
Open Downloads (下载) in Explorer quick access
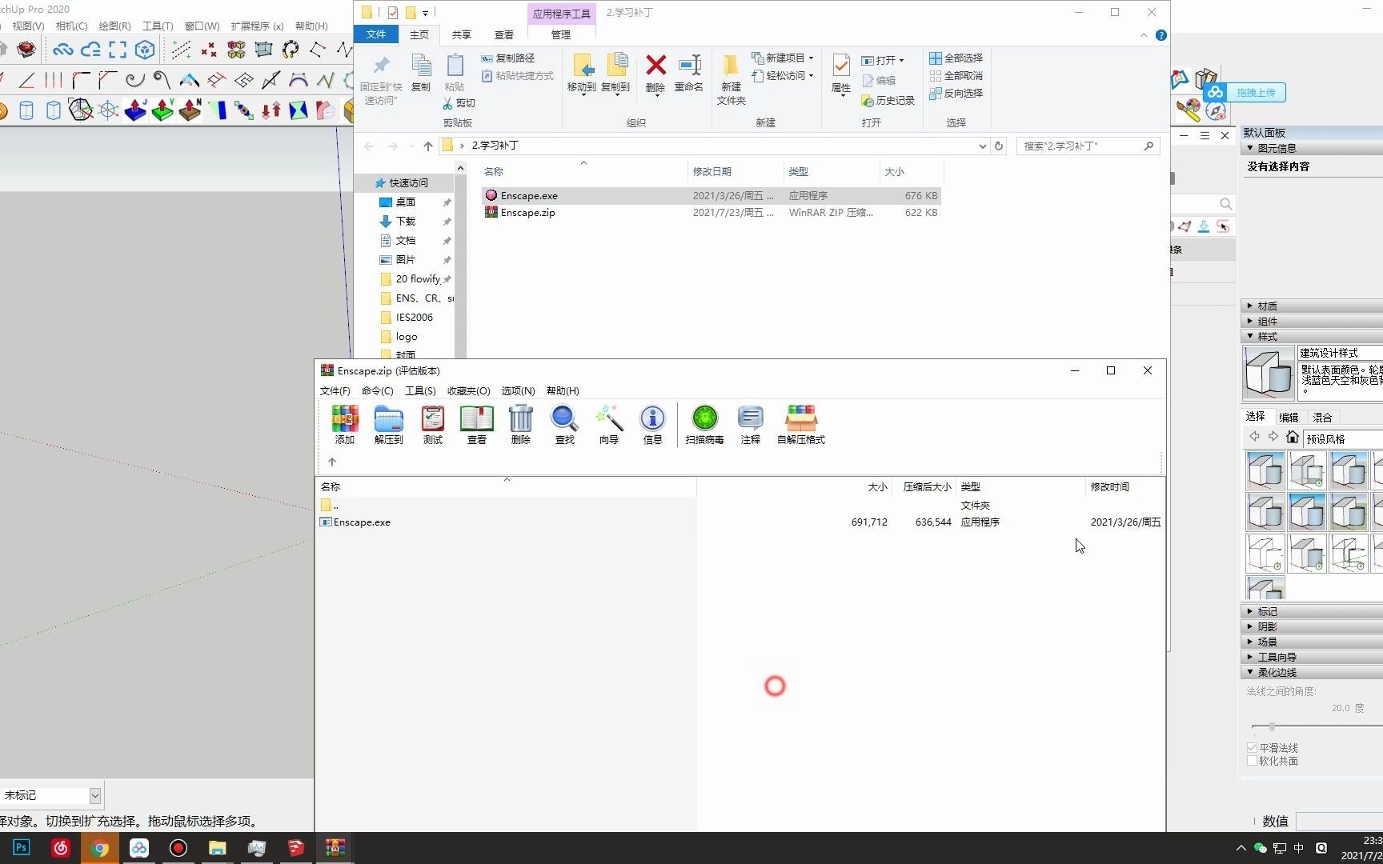pos(406,221)
